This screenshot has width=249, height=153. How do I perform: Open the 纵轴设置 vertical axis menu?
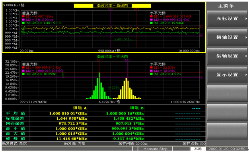tap(227, 56)
